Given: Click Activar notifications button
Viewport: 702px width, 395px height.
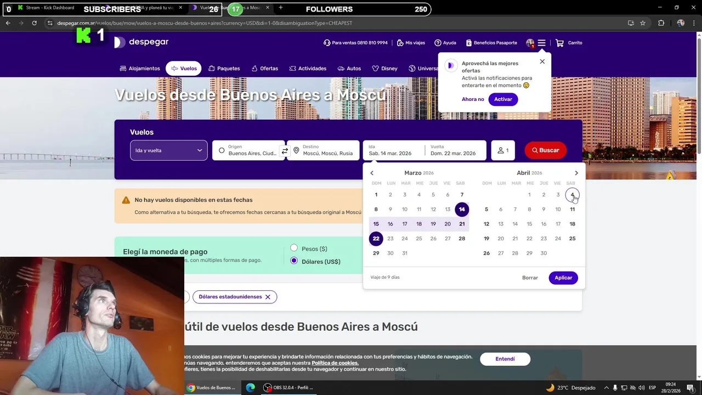Looking at the screenshot, I should tap(503, 99).
